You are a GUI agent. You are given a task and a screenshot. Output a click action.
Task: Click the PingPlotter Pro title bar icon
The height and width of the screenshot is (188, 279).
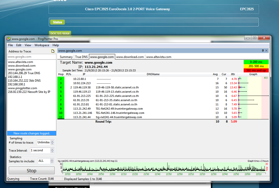(8, 39)
